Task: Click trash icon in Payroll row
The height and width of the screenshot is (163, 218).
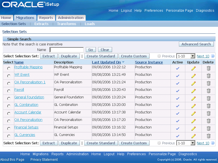Action: [208, 91]
